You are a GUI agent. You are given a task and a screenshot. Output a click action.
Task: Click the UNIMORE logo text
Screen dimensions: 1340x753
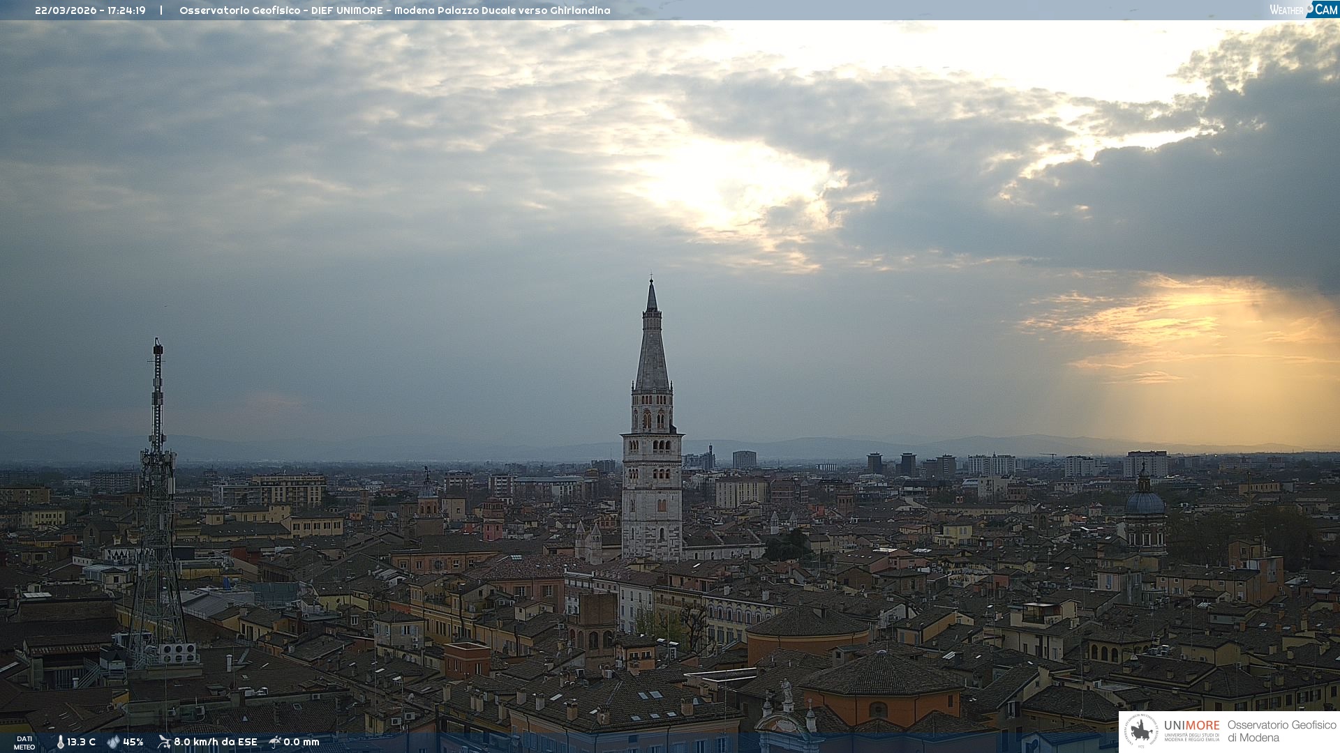point(1191,726)
